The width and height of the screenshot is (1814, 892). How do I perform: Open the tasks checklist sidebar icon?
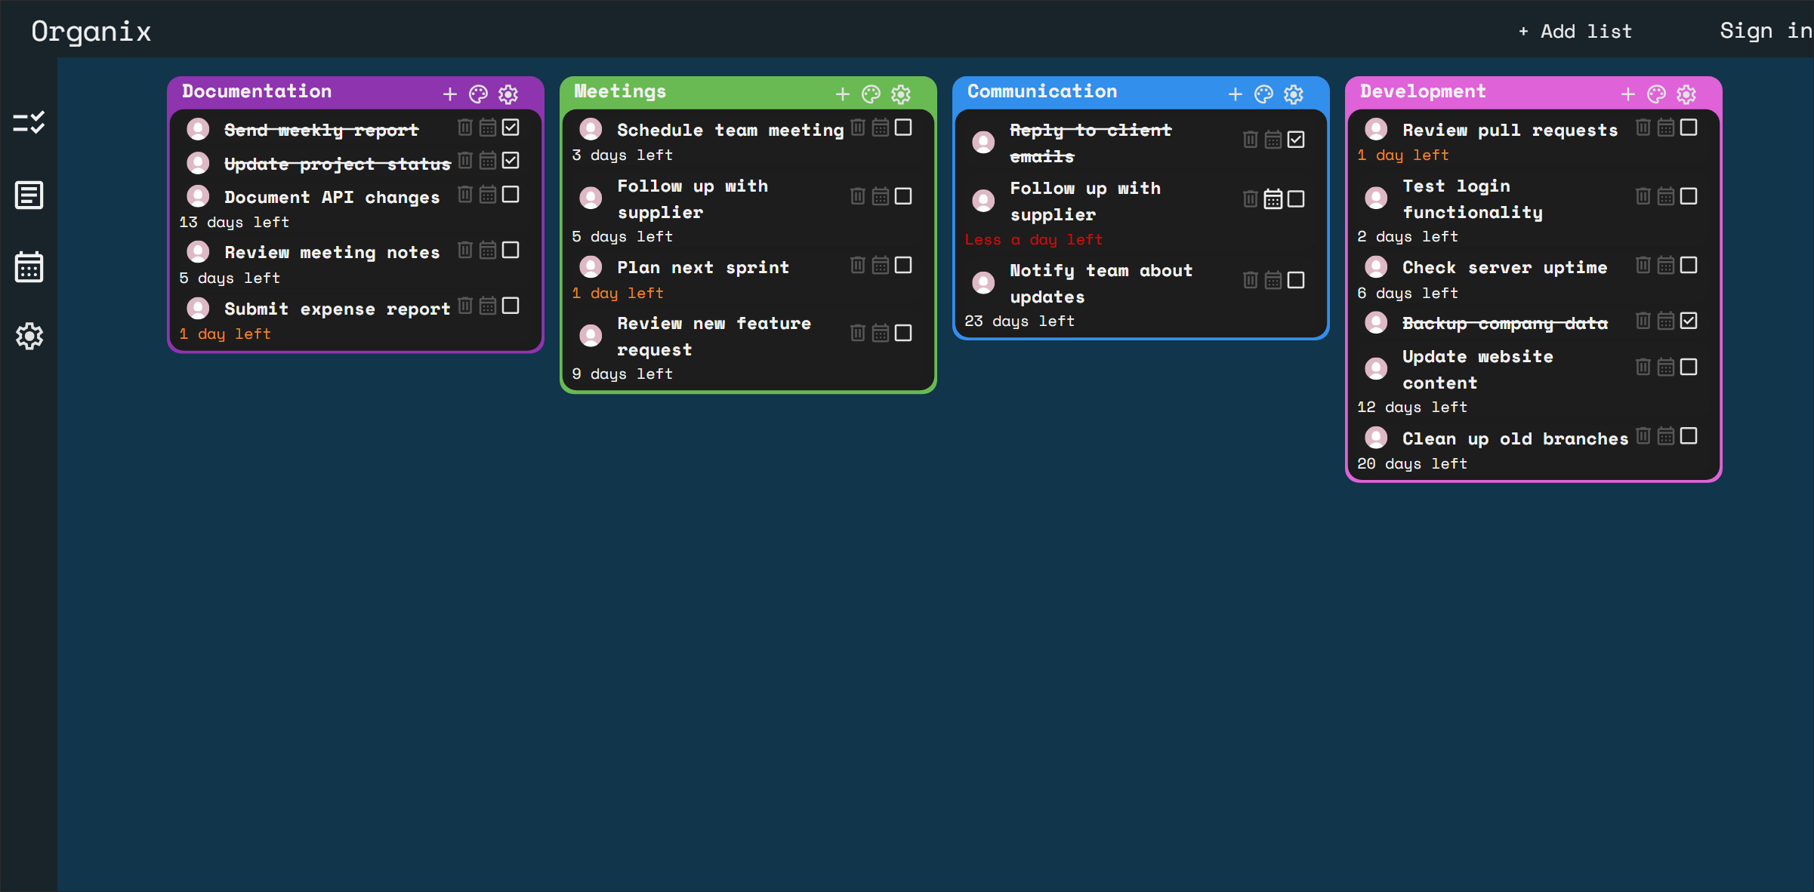point(29,123)
